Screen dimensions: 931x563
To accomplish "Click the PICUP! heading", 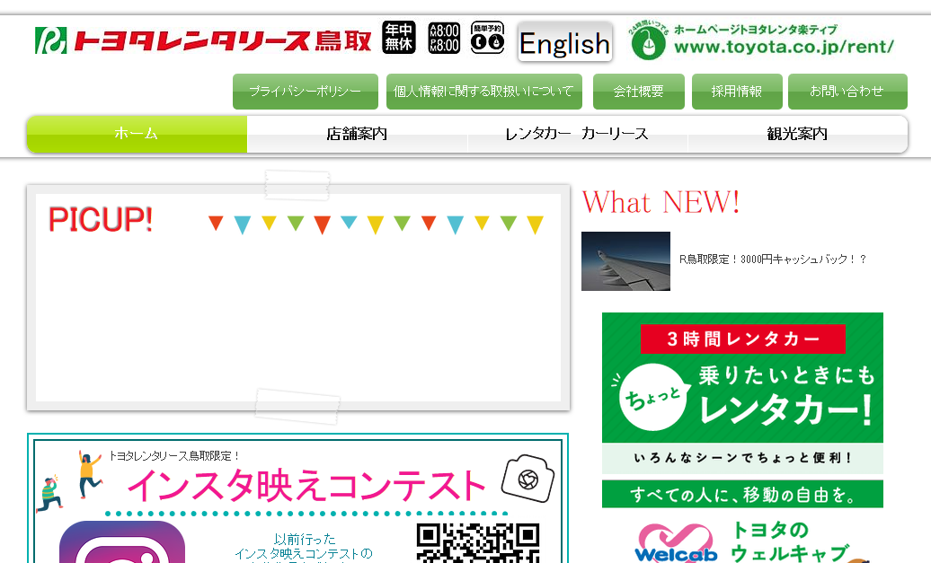I will tap(101, 219).
